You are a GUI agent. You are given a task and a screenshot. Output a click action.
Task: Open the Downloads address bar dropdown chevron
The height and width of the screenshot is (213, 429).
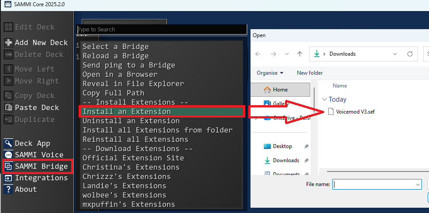(395, 54)
